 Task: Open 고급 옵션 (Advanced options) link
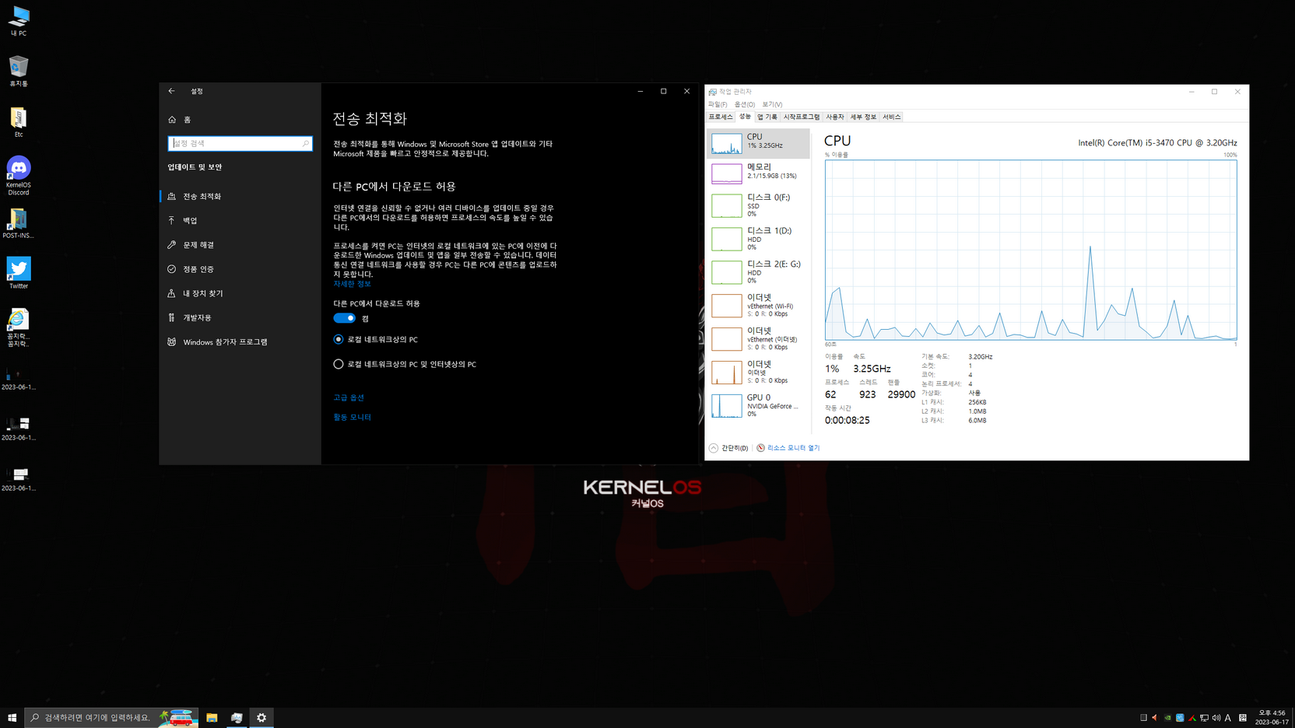[x=349, y=397]
